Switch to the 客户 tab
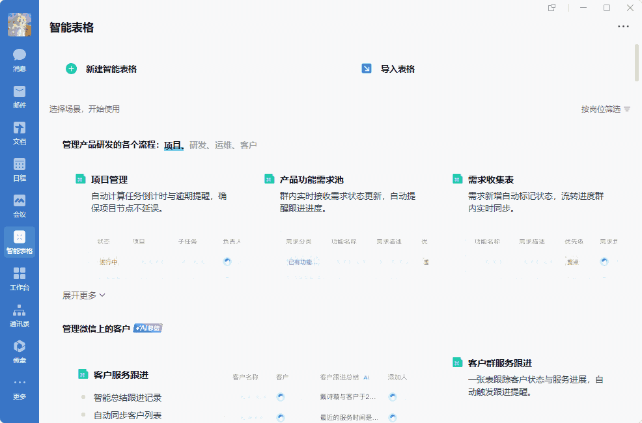The width and height of the screenshot is (642, 423). (x=249, y=144)
